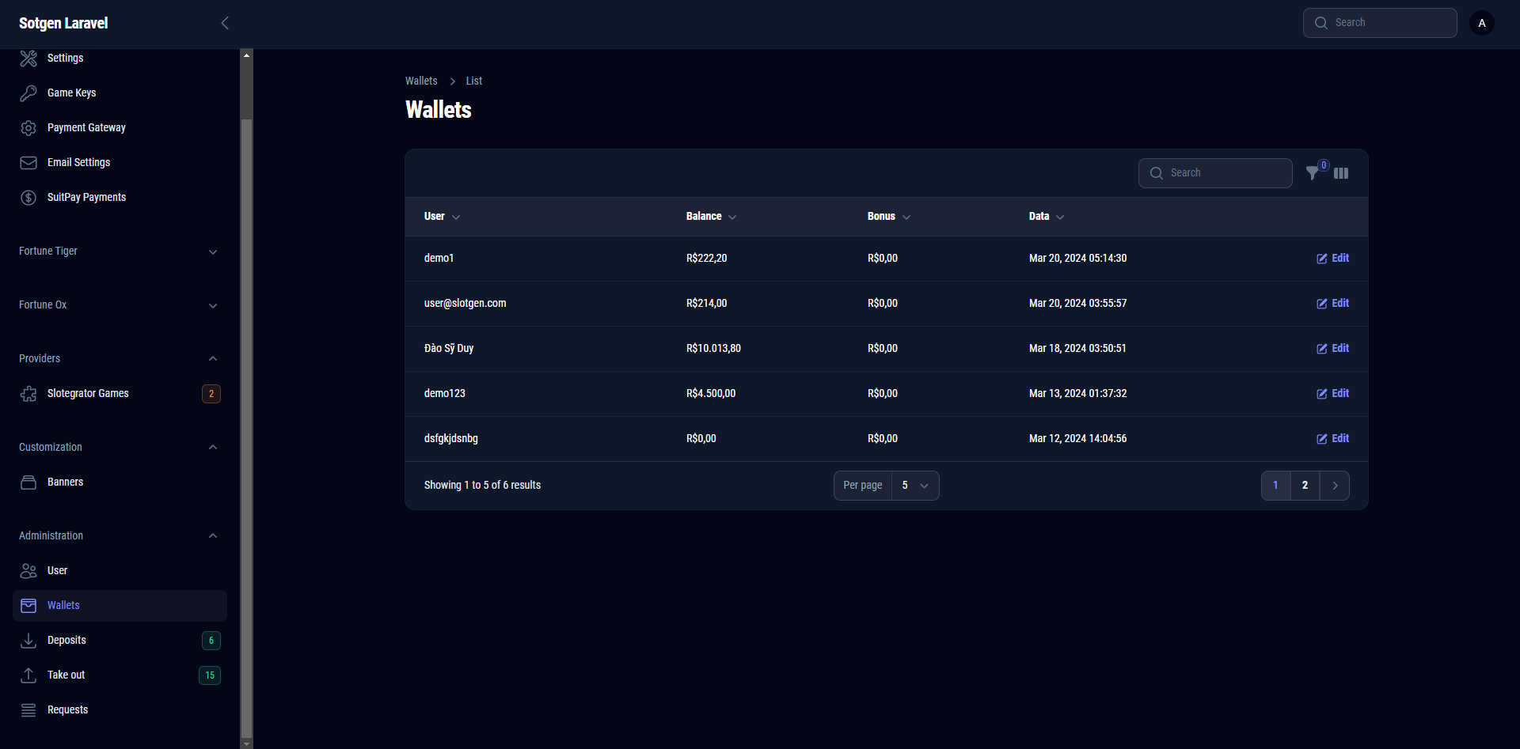
Task: Toggle columns using the column layout icon
Action: 1341,173
